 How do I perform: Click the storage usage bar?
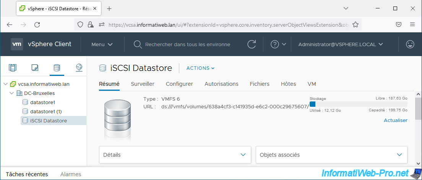[358, 104]
